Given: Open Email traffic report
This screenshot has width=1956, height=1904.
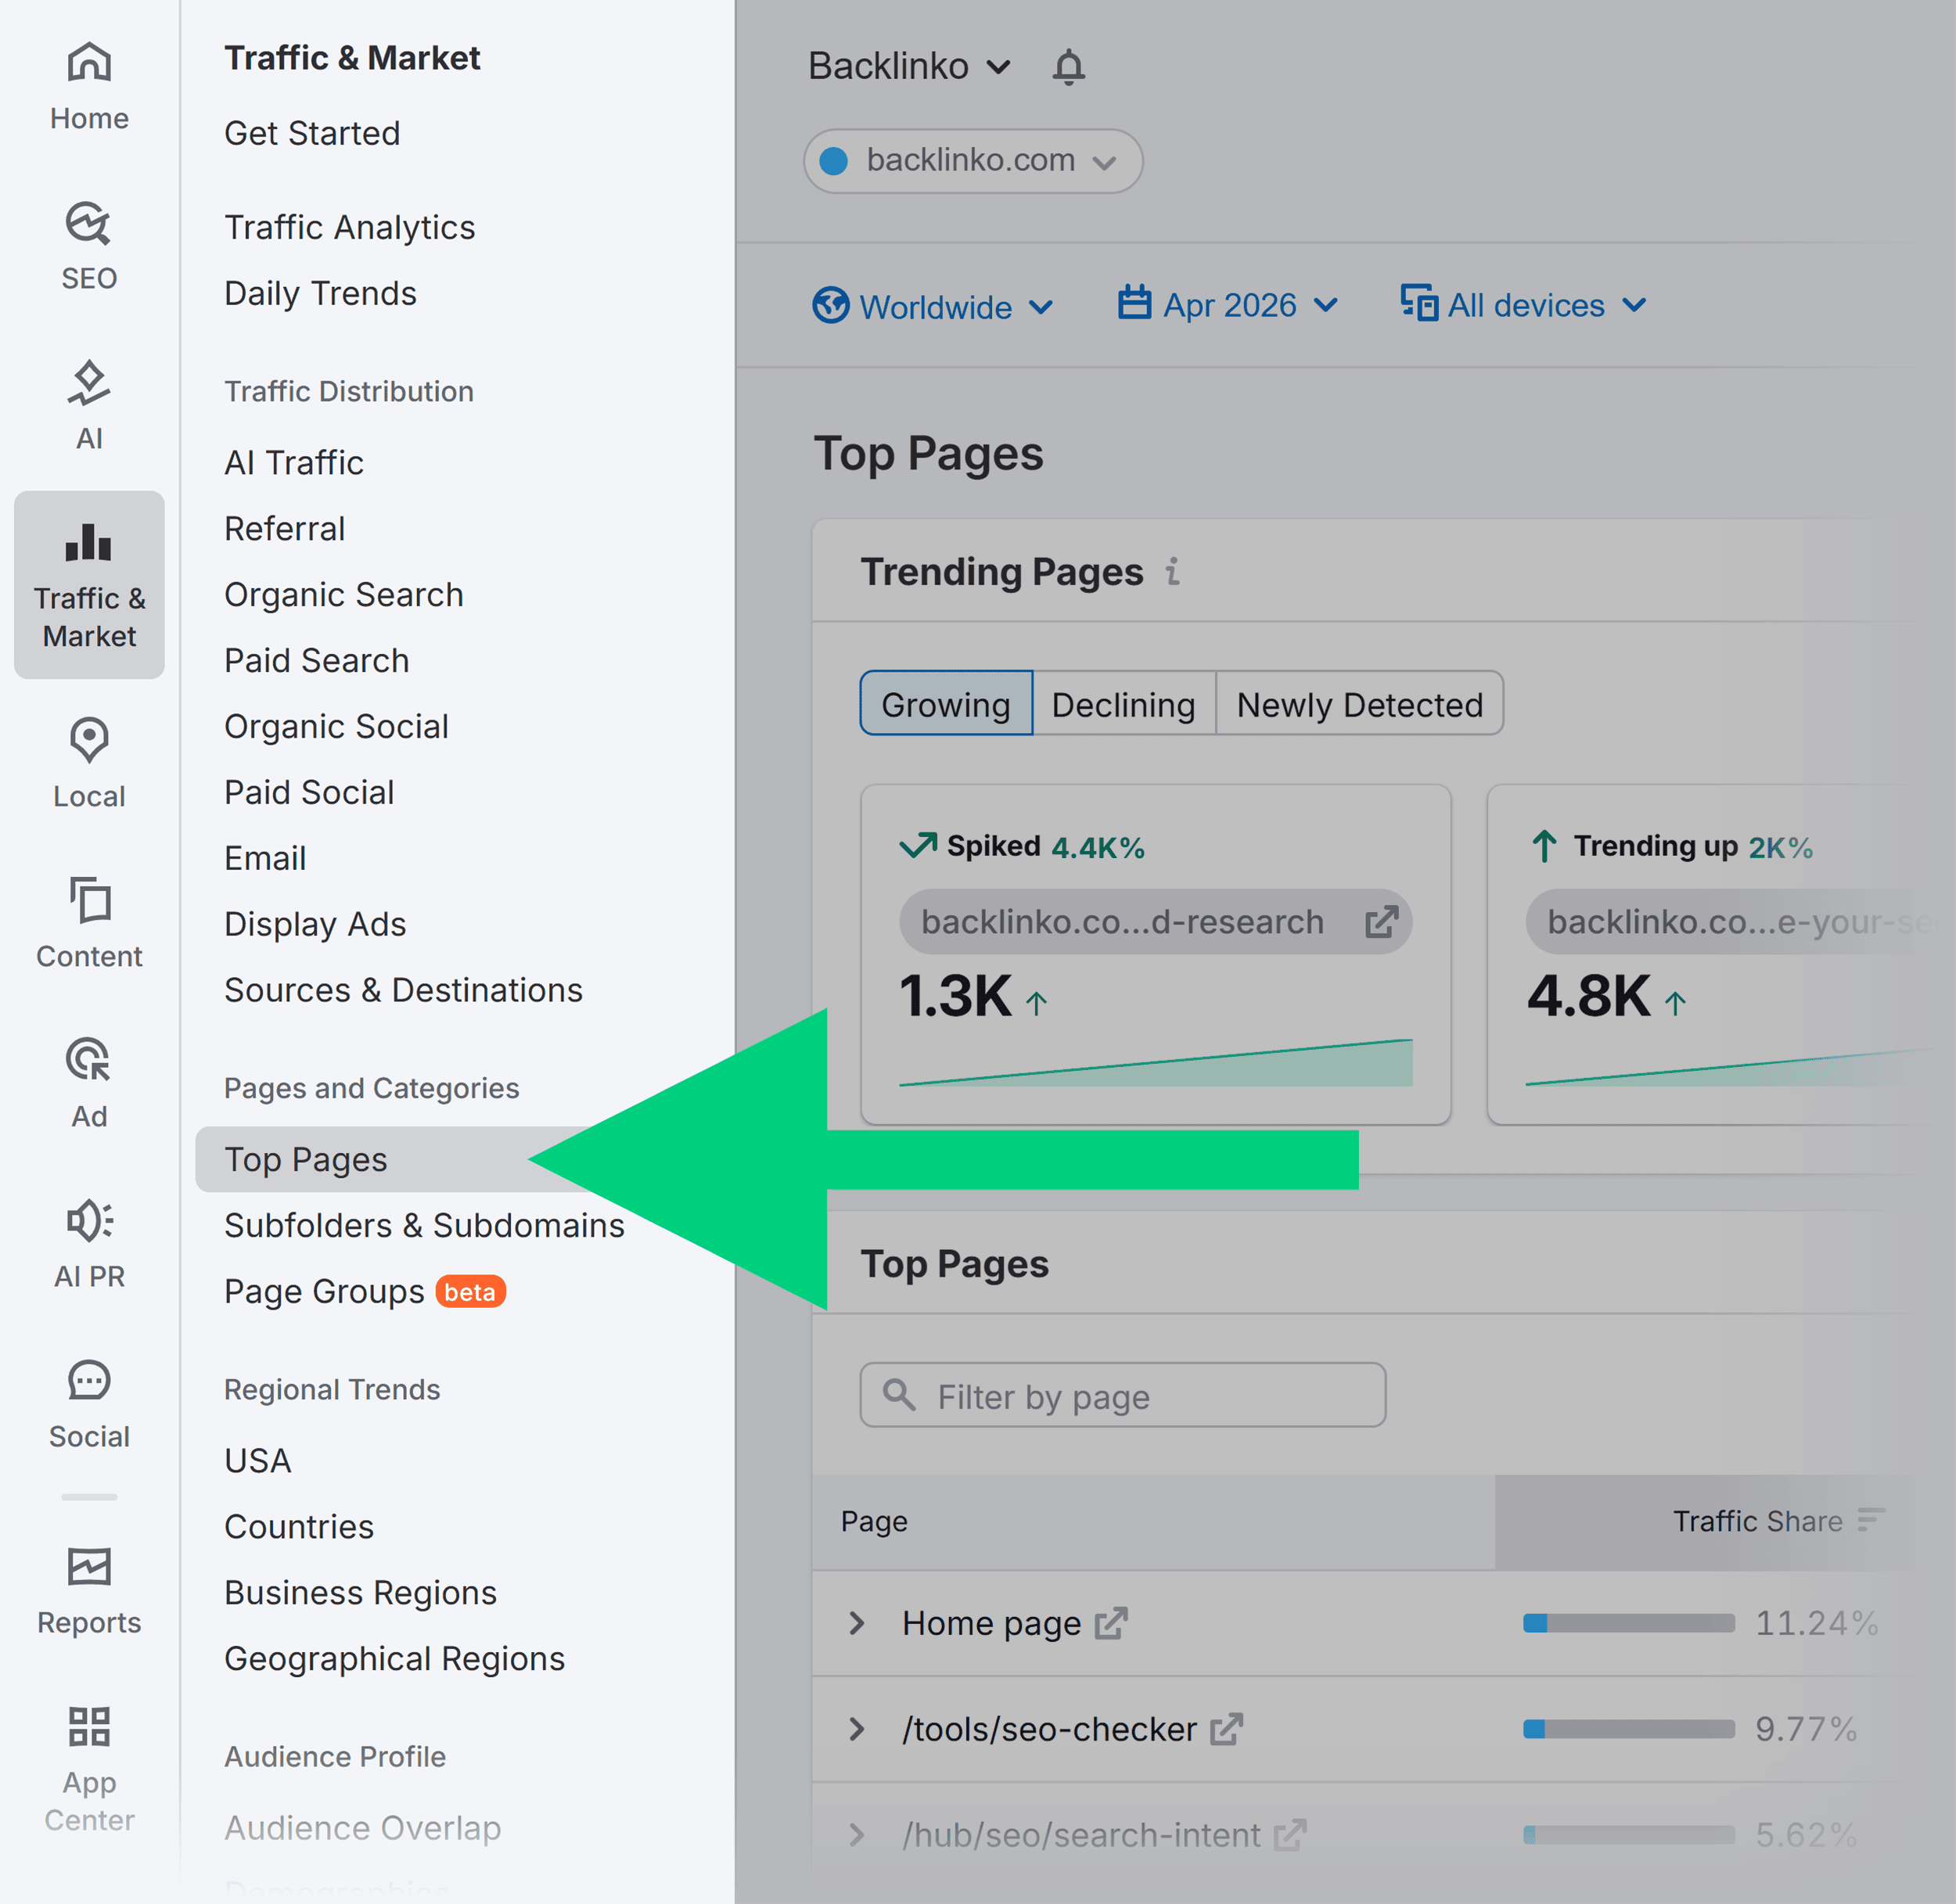Looking at the screenshot, I should pos(265,858).
